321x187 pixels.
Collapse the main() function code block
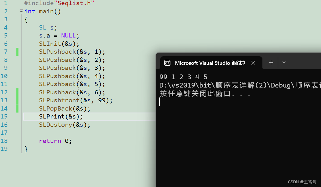(x=21, y=11)
